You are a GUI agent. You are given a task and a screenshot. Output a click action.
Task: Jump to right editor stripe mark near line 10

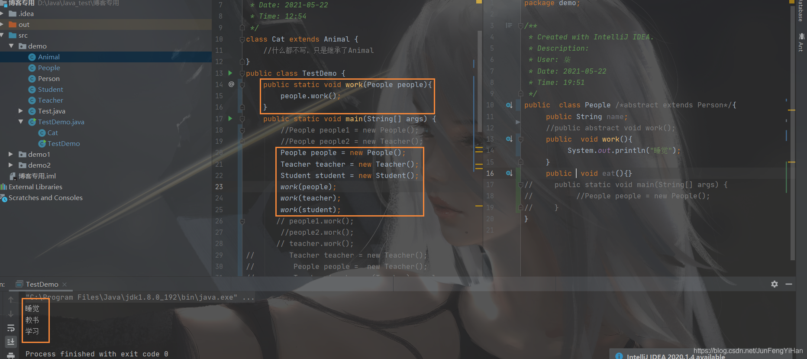click(x=791, y=110)
